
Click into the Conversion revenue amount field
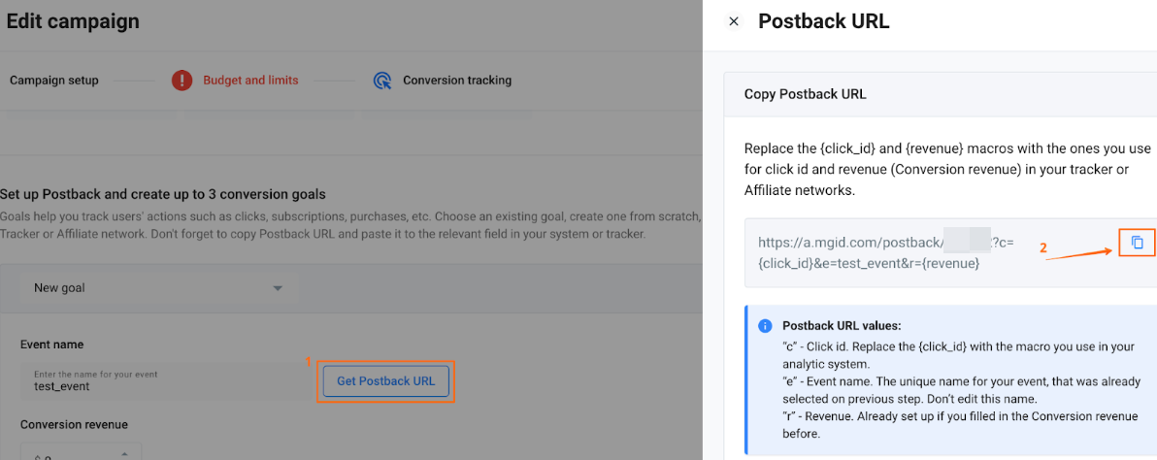coord(68,454)
